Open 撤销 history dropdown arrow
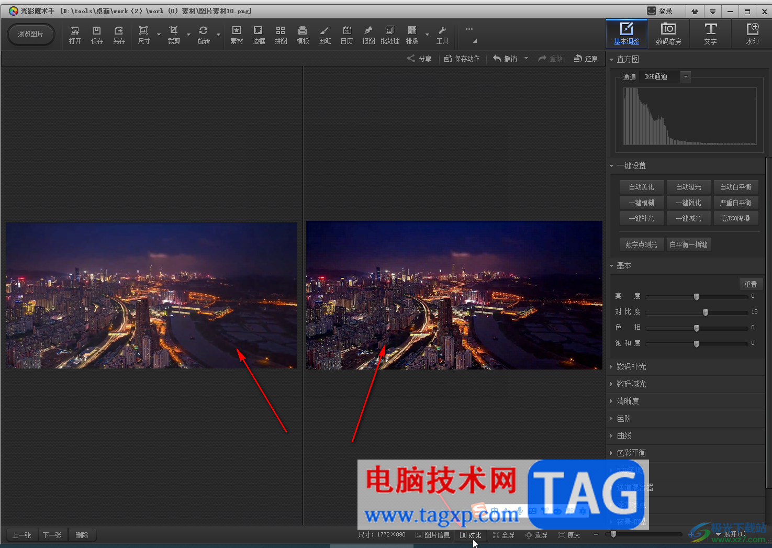The width and height of the screenshot is (772, 548). pyautogui.click(x=526, y=59)
